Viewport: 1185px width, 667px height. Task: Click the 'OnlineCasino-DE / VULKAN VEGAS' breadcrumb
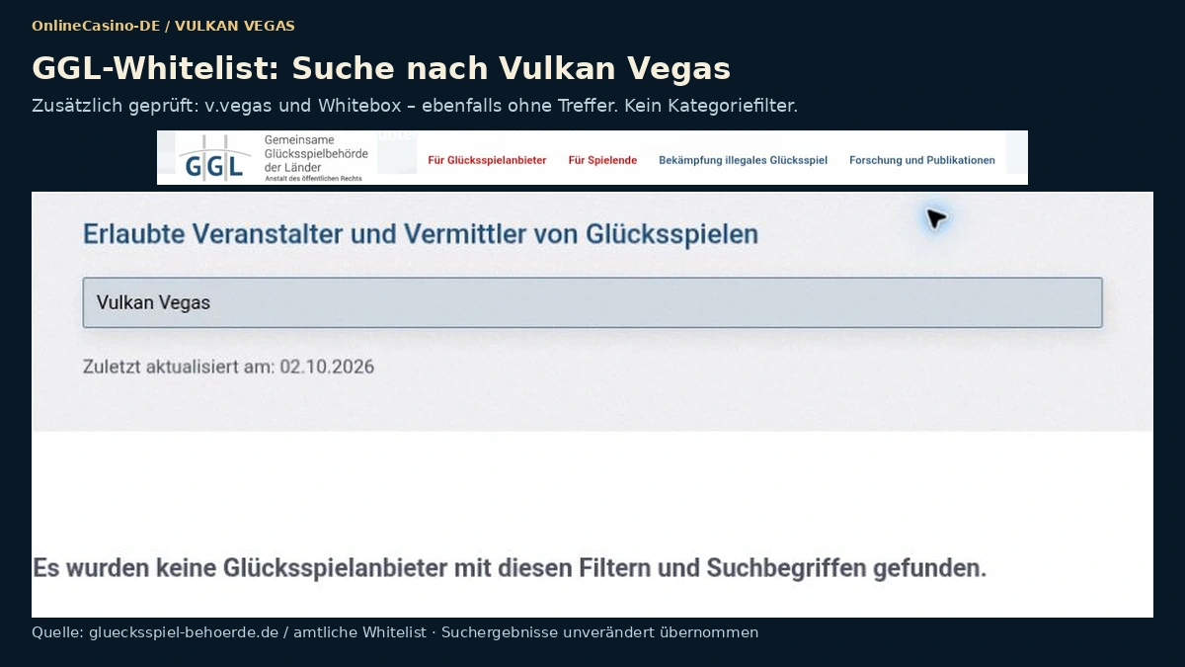163,26
